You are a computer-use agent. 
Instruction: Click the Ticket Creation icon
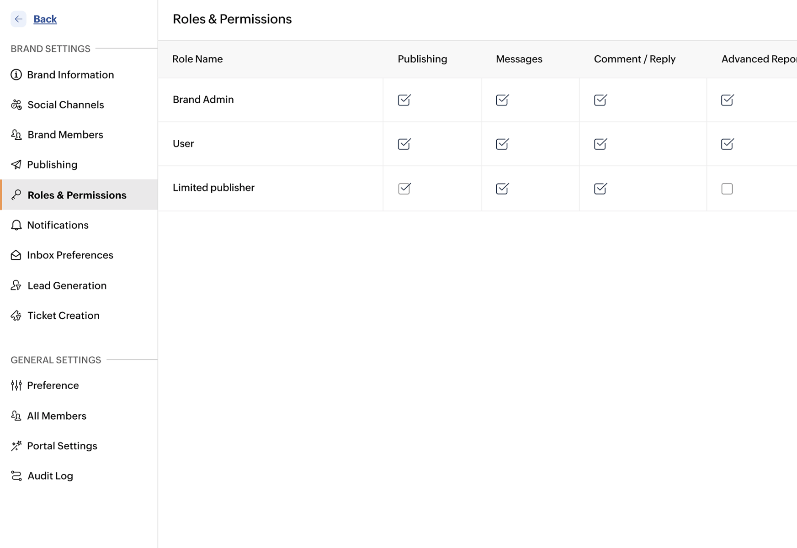click(x=16, y=316)
